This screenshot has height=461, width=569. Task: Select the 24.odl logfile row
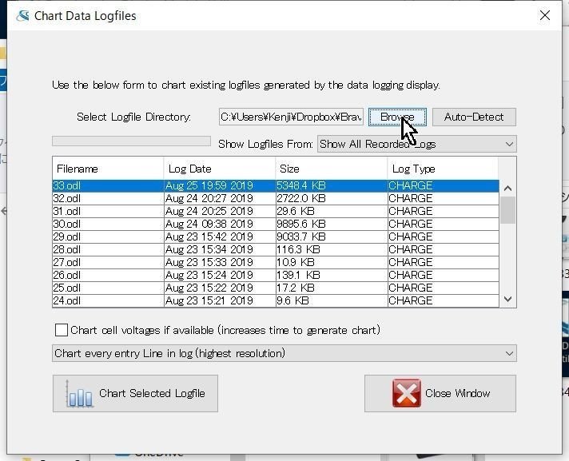coord(276,300)
